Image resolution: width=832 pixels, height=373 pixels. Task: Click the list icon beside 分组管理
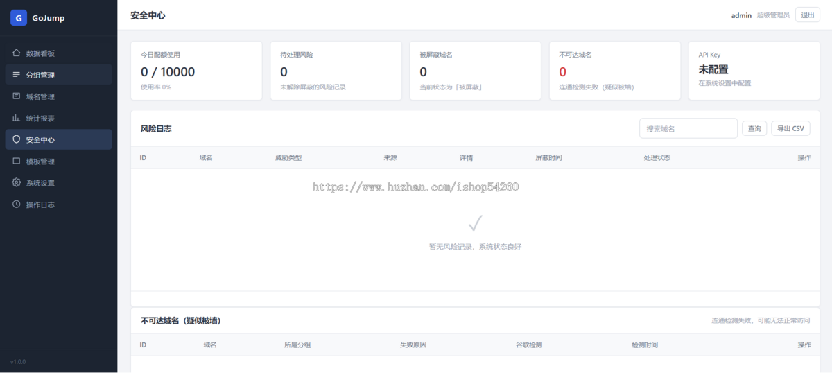click(x=16, y=75)
